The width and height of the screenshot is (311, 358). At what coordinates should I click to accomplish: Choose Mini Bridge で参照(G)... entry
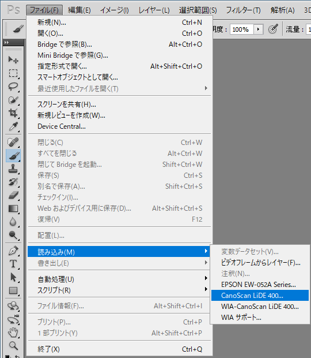click(x=120, y=55)
